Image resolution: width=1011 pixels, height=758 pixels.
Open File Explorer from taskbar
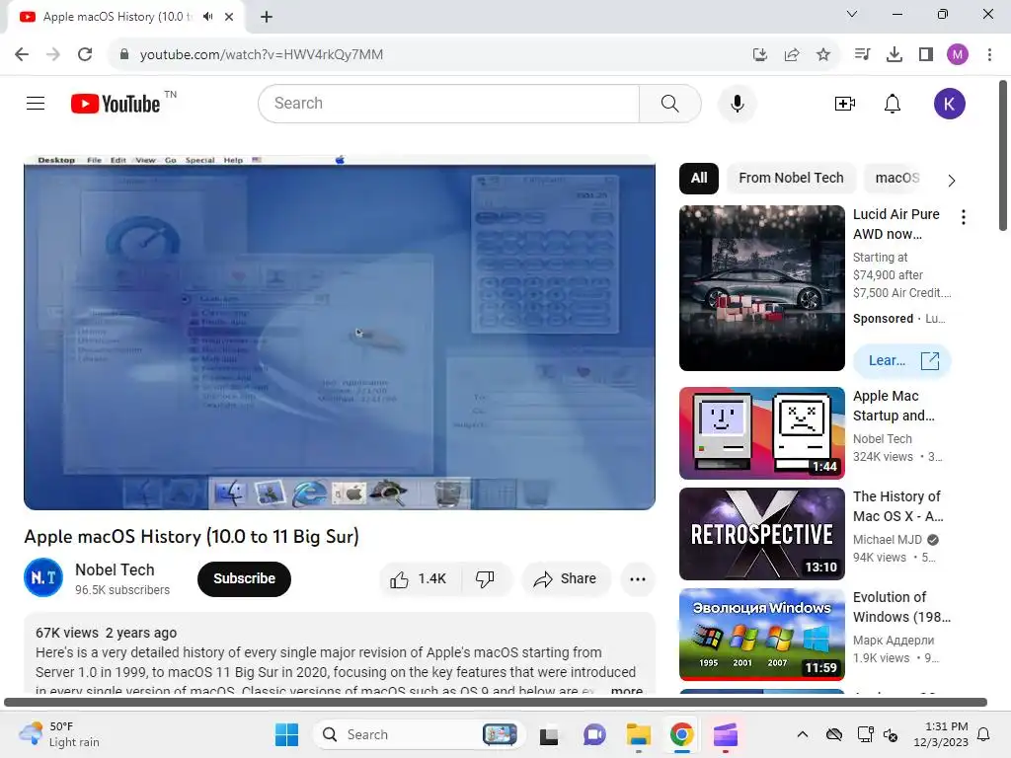point(639,734)
